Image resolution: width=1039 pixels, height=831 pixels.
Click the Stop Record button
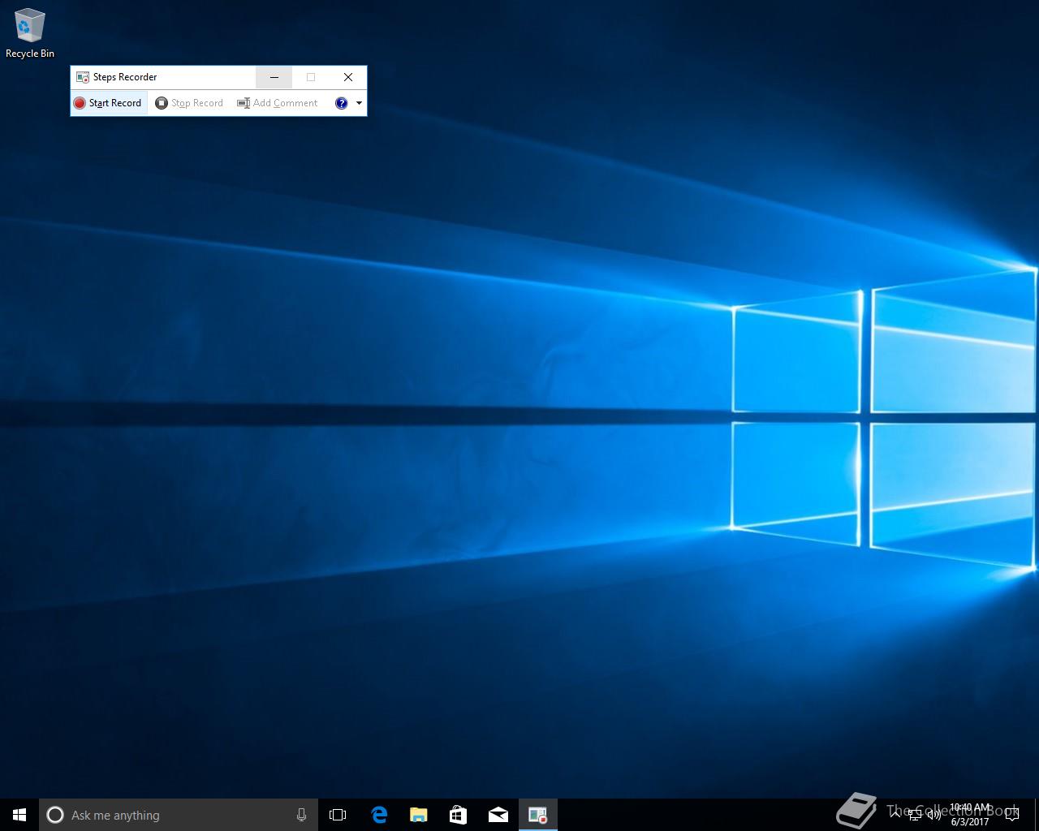(189, 103)
